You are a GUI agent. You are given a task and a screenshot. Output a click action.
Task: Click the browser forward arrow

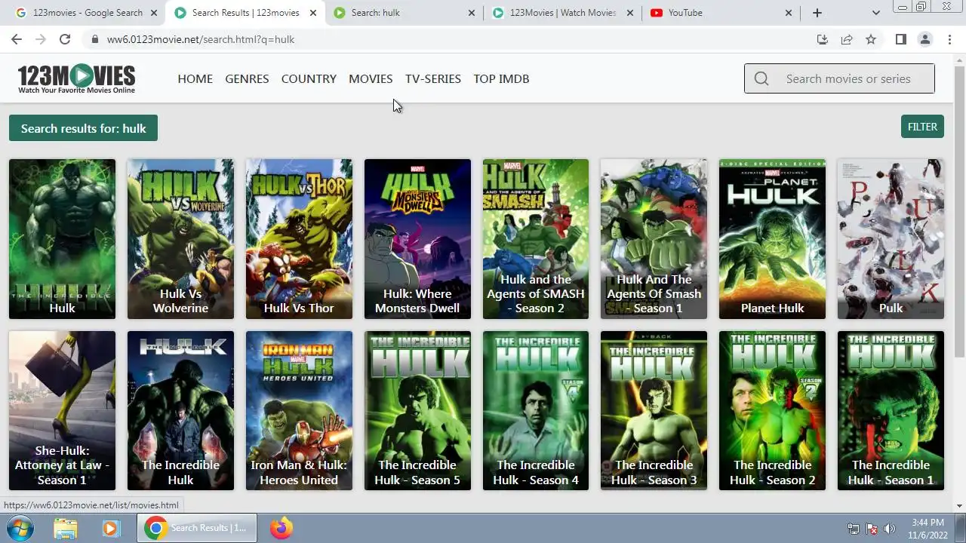pos(41,39)
